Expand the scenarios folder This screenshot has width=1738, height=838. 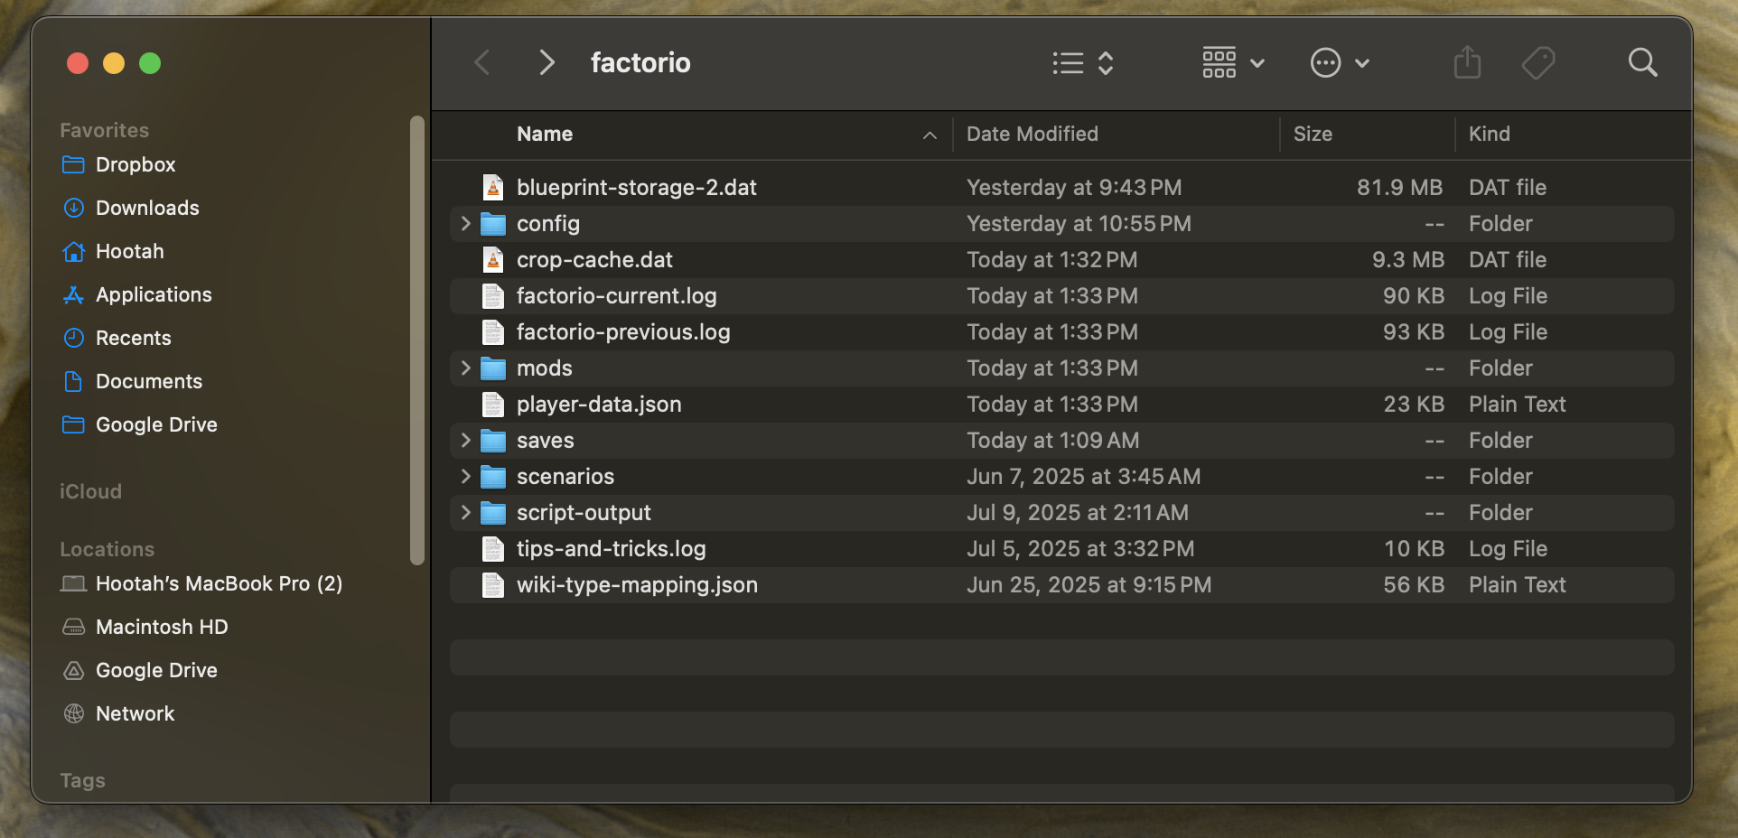[465, 476]
